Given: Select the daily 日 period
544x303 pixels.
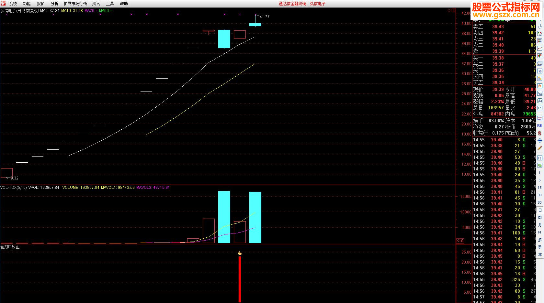Looking at the screenshot, I should click(540, 210).
